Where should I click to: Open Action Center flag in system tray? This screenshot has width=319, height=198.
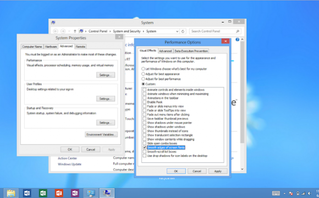pos(291,193)
